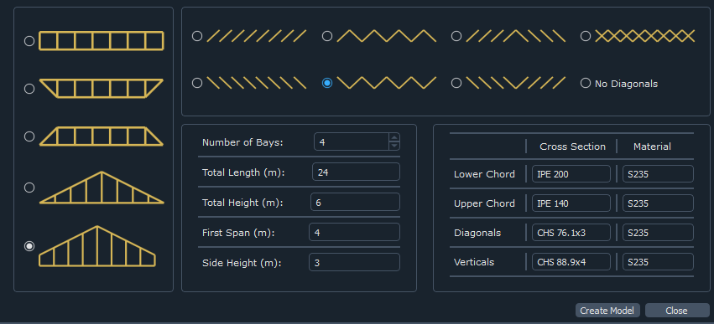Enable radio button for rectangular truss
Image resolution: width=714 pixels, height=324 pixels.
[x=29, y=41]
